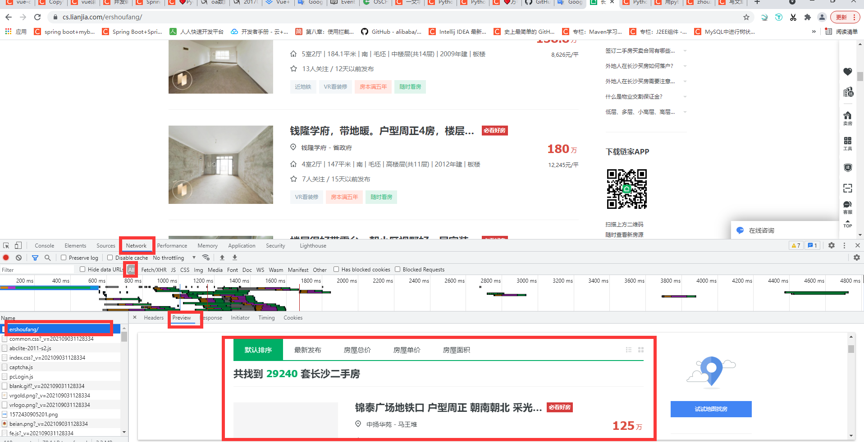Open the Cookies tab of the request
The image size is (864, 442).
click(293, 317)
